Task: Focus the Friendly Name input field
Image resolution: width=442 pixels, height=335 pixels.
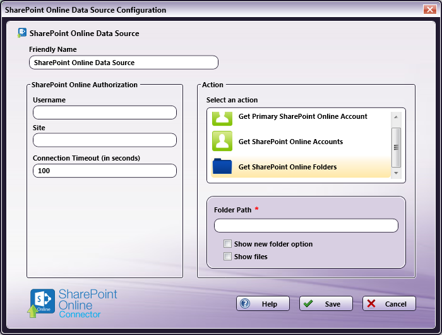Action: pyautogui.click(x=124, y=63)
